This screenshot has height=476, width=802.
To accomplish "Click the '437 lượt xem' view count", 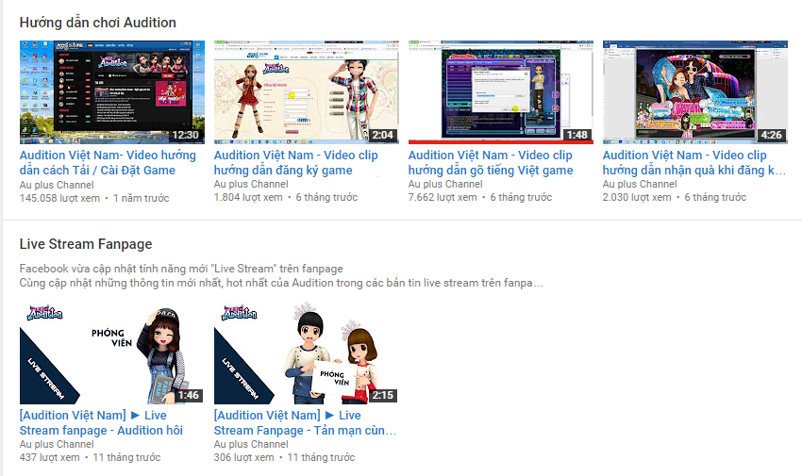I will click(50, 457).
